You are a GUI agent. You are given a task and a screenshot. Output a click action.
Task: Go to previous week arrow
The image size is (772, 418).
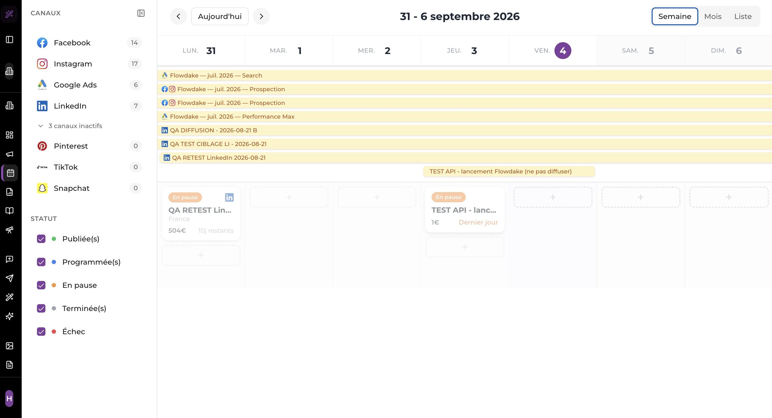178,16
